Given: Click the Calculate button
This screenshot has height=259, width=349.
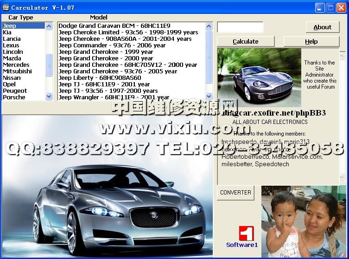Looking at the screenshot, I should [245, 42].
